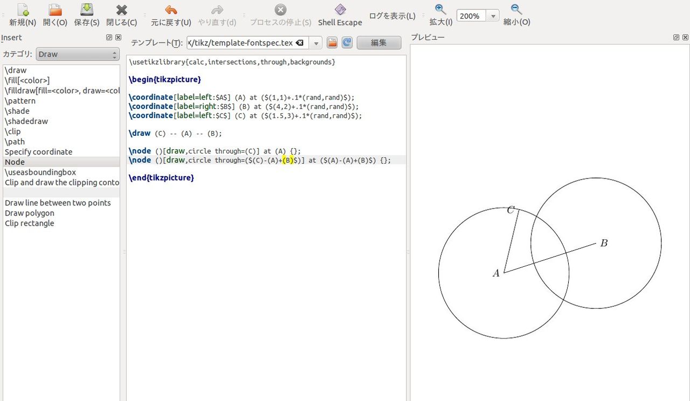Pick 'Draw line between two points'
690x401 pixels.
click(x=61, y=203)
